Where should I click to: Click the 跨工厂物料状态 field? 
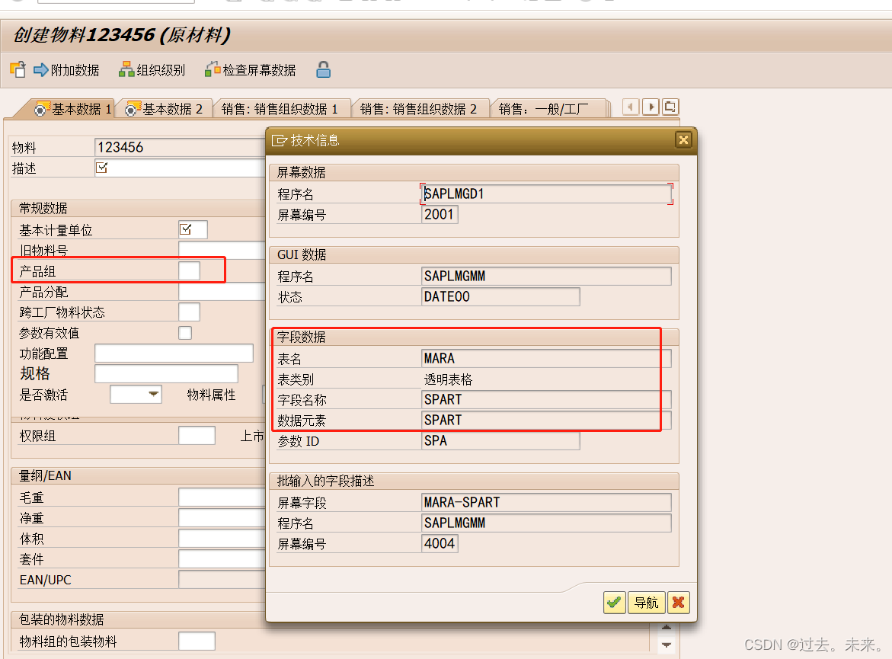pyautogui.click(x=189, y=312)
